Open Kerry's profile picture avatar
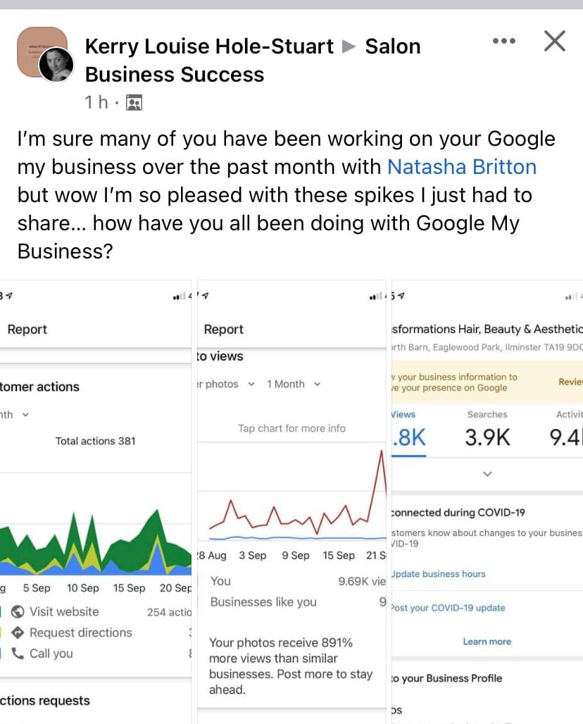 pos(56,65)
